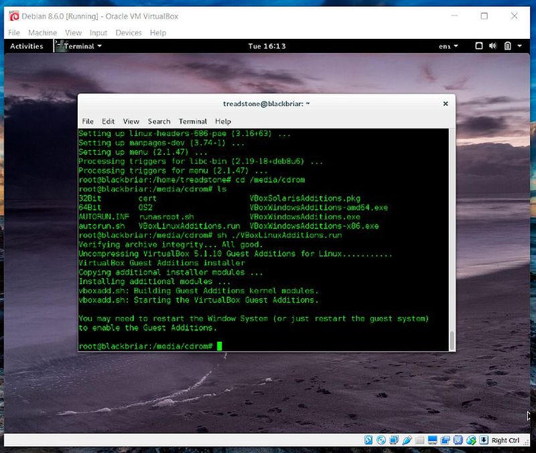The width and height of the screenshot is (536, 453).
Task: Click the AUTORUN.INF entry in listing
Action: (x=104, y=216)
